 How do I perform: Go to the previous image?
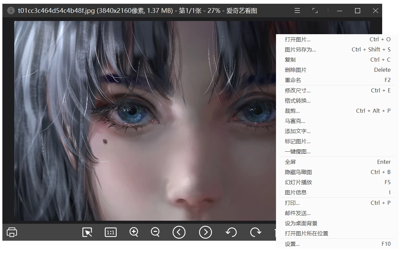[179, 232]
